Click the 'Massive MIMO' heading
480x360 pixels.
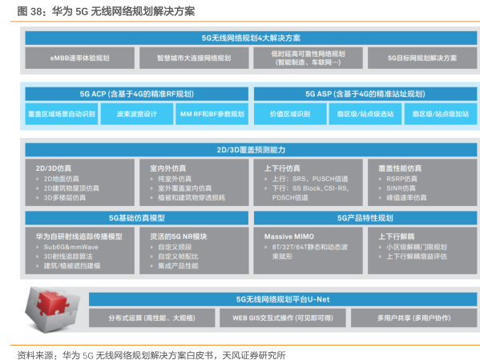coord(289,237)
